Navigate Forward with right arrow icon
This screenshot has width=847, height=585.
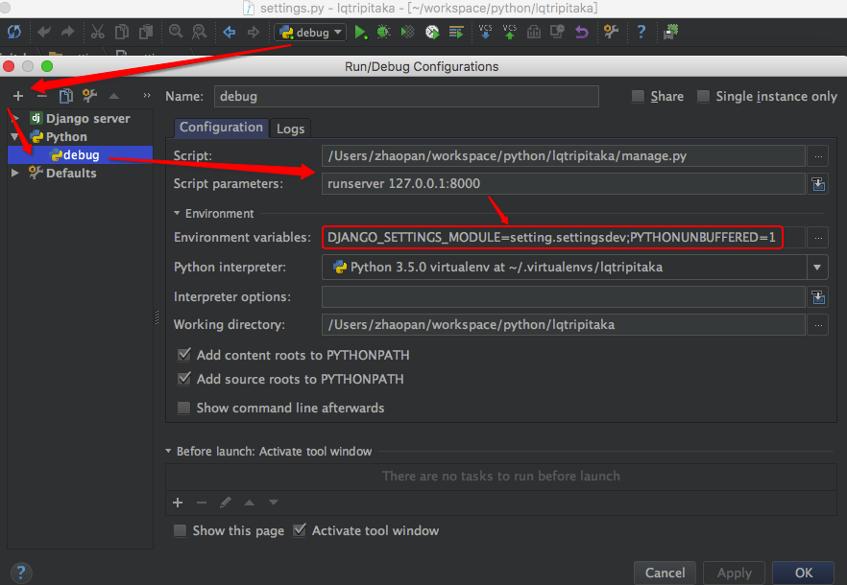coord(253,33)
